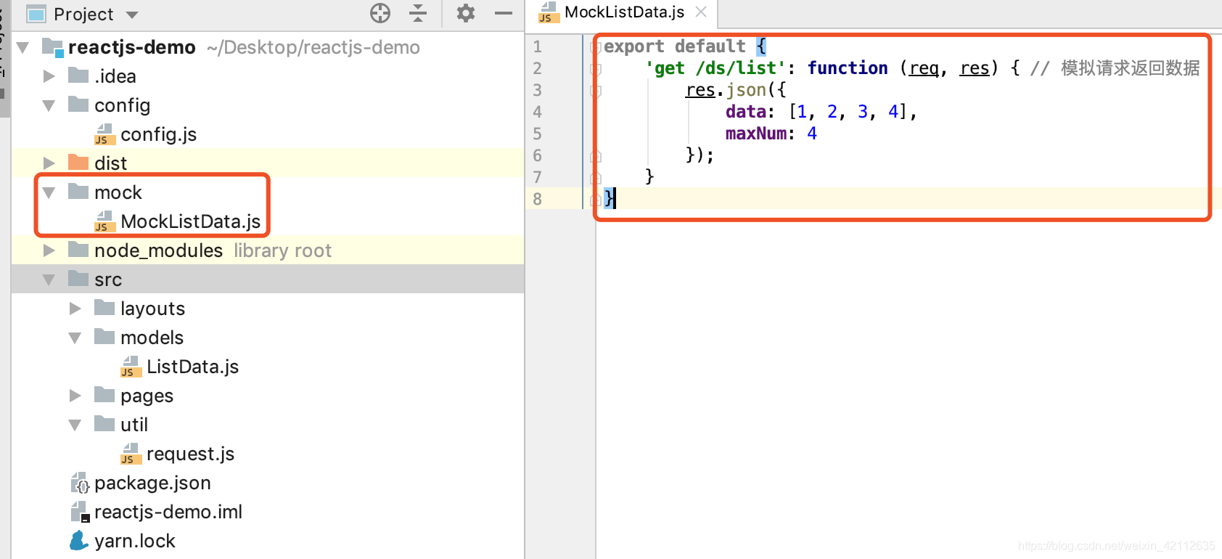Collapse the reactjs-demo project root
This screenshot has width=1222, height=559.
(x=23, y=48)
